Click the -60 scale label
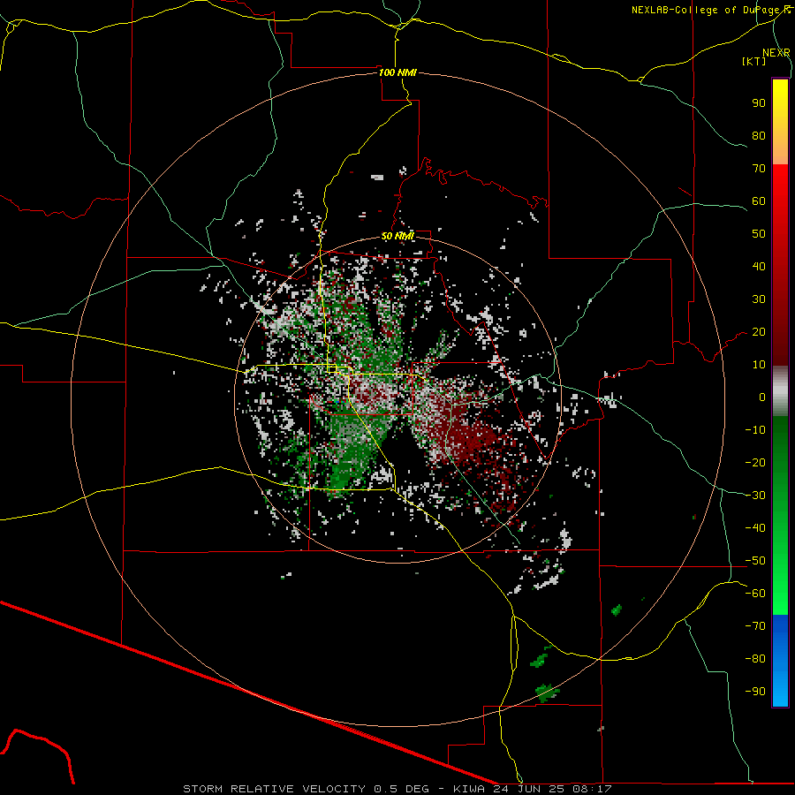Viewport: 795px width, 795px height. (755, 594)
